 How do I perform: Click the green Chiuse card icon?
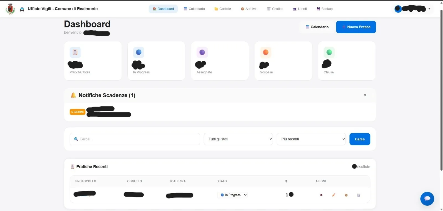(x=329, y=52)
